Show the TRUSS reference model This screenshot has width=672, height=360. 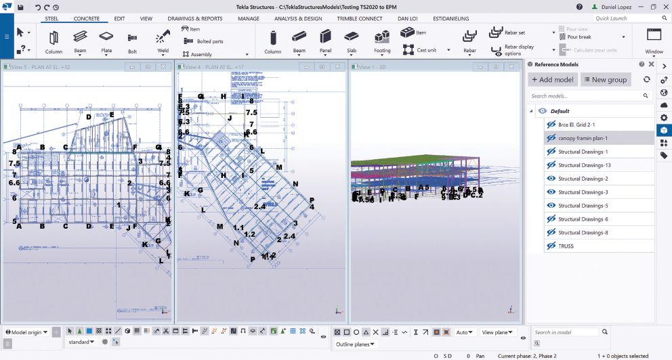551,246
